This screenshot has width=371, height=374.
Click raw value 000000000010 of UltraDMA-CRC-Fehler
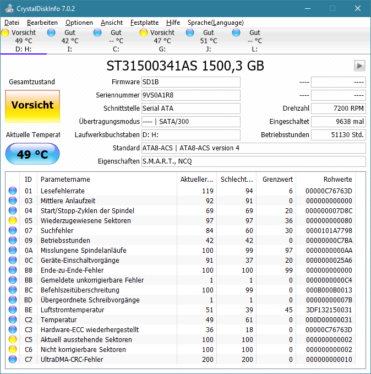[x=329, y=359]
